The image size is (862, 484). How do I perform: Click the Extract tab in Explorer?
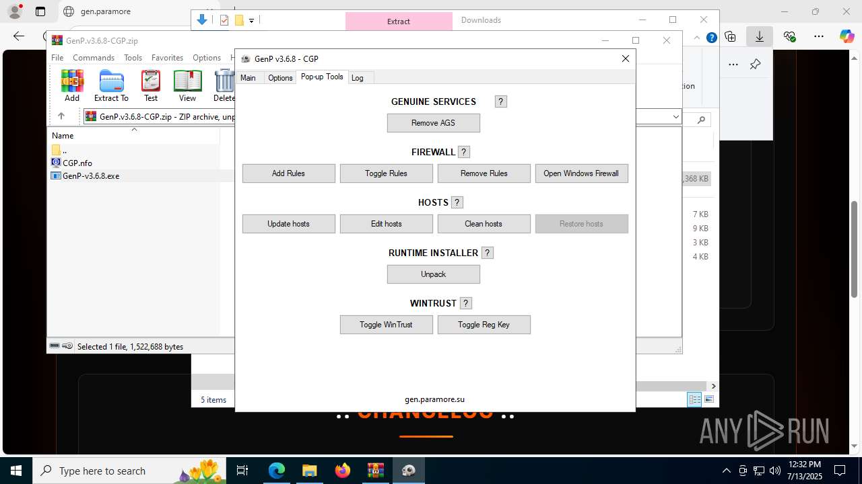[x=399, y=21]
